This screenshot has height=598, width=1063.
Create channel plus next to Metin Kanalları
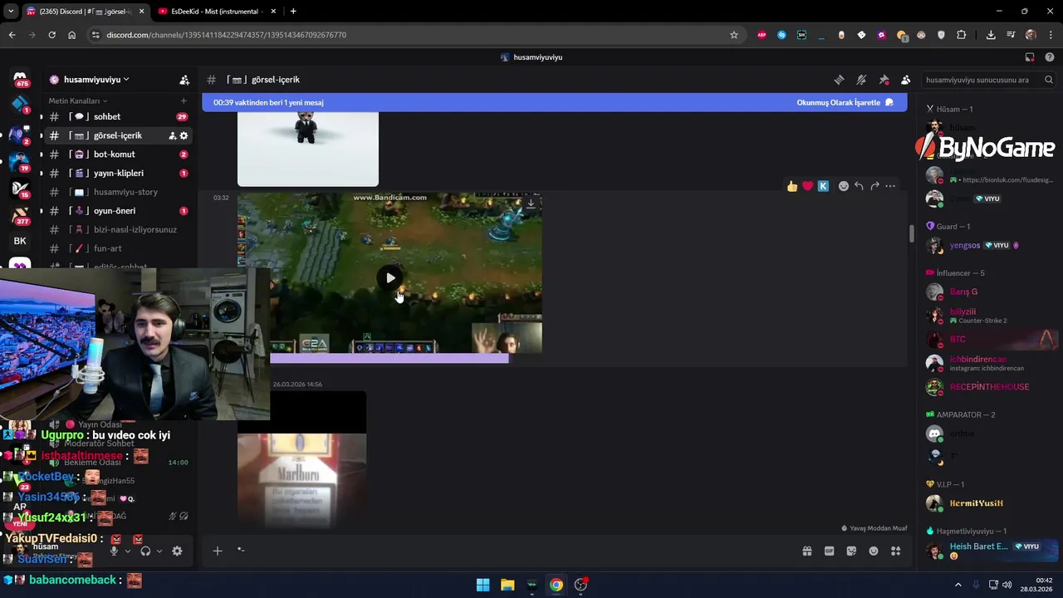(x=184, y=100)
